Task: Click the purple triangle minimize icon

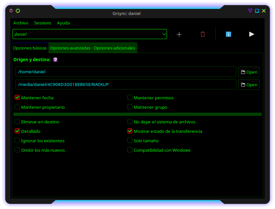Action: [250, 11]
